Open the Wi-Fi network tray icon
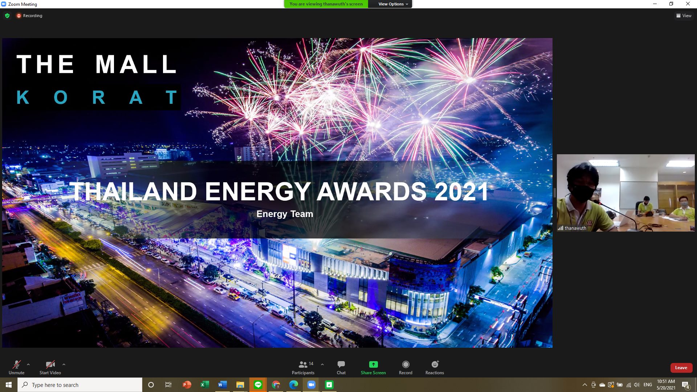The image size is (697, 392). coord(628,385)
